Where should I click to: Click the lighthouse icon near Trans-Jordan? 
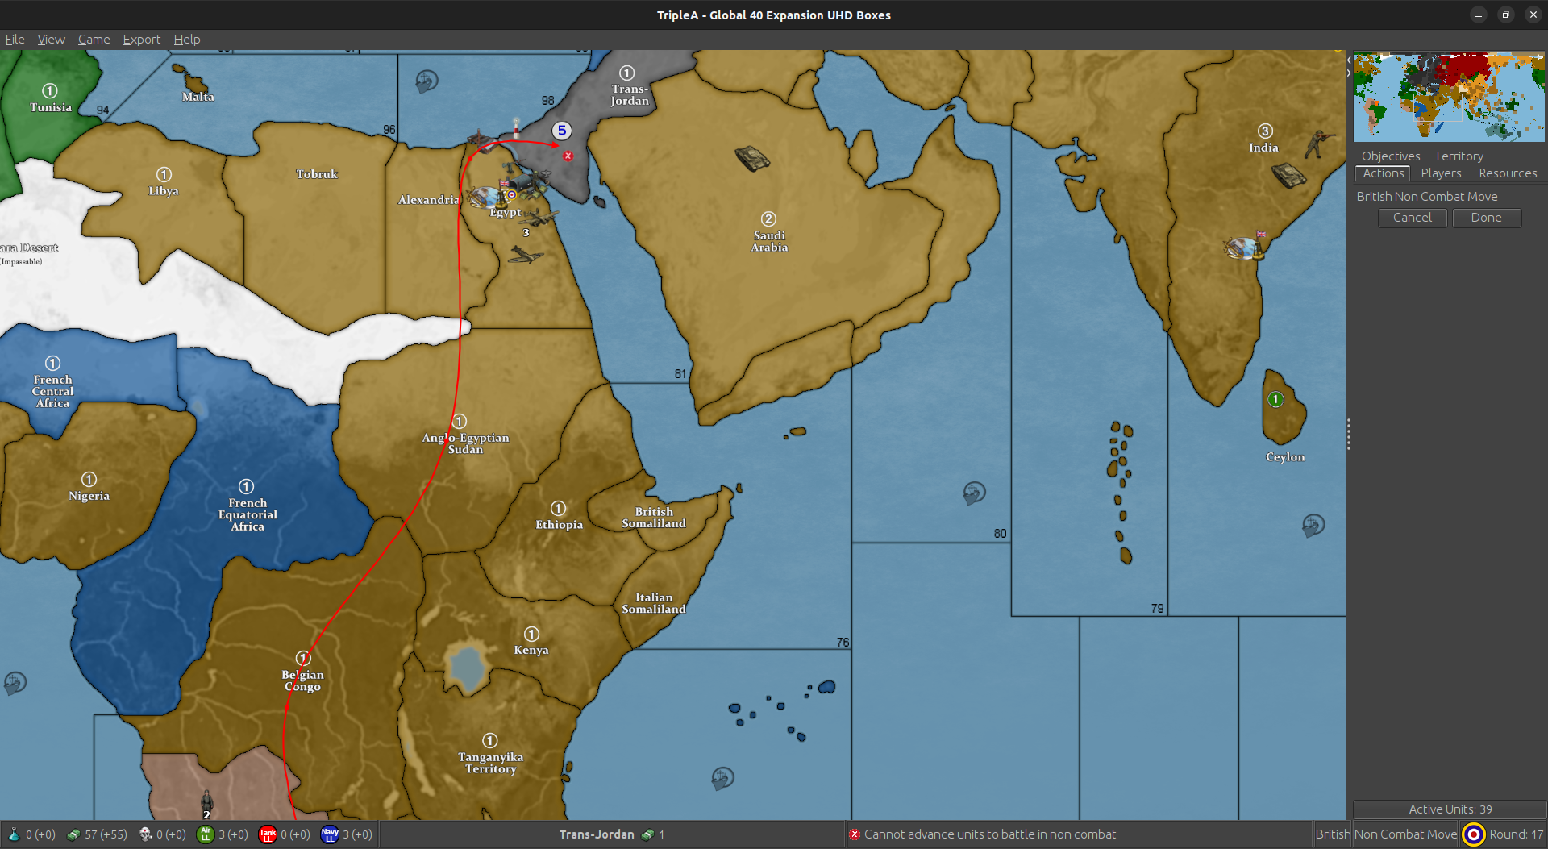517,128
